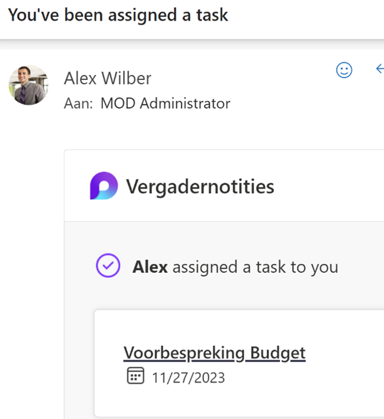
Task: Open Alex Wilber's profile photo
Action: click(29, 85)
